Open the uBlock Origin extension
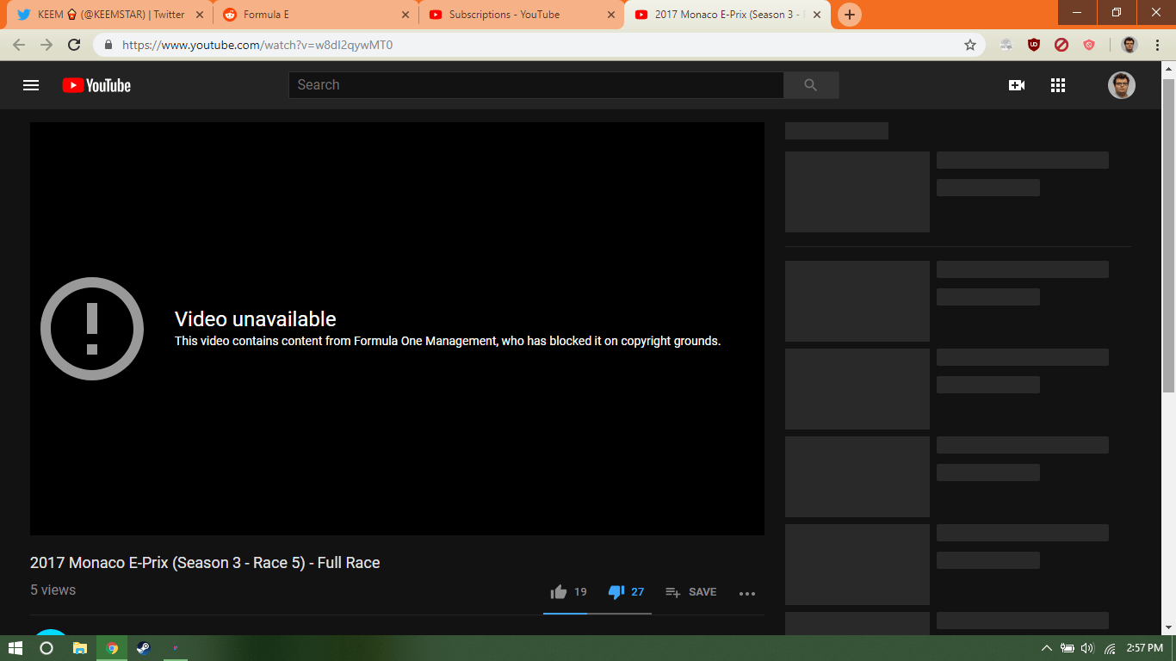1176x661 pixels. coord(1034,45)
